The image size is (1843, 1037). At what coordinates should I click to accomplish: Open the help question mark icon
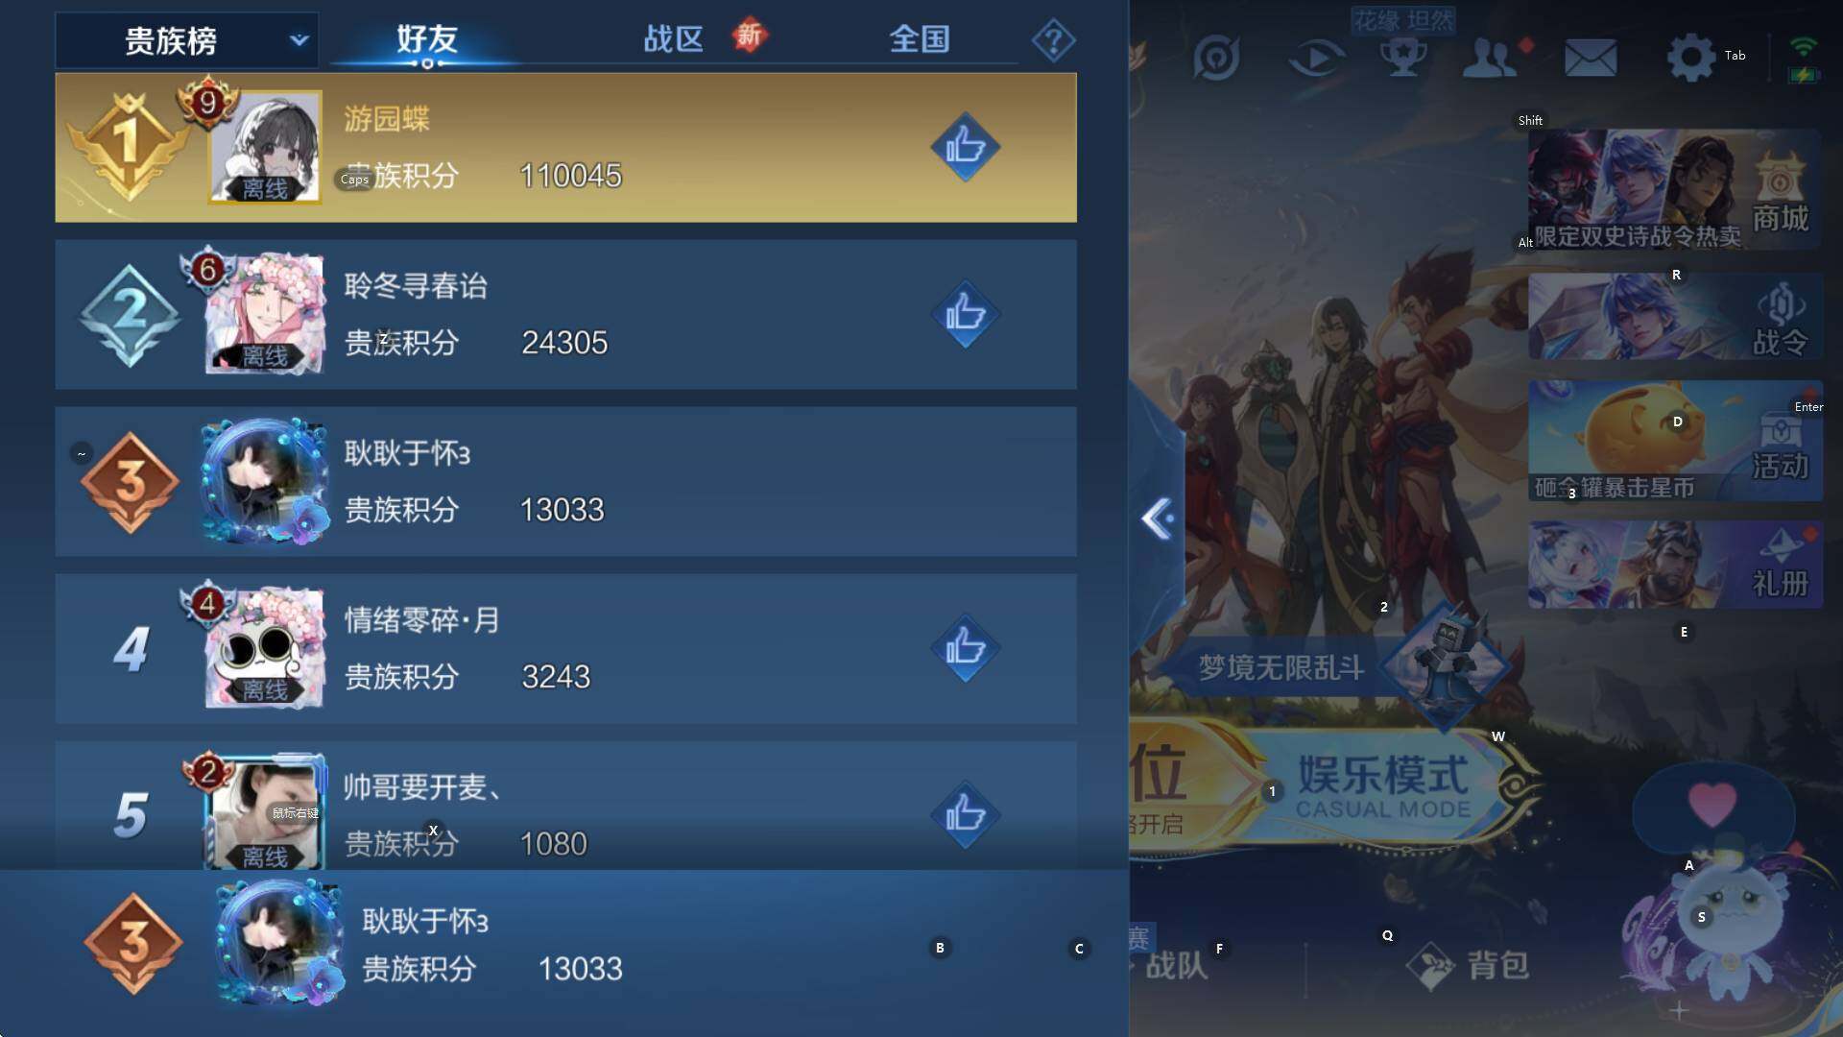[1053, 40]
